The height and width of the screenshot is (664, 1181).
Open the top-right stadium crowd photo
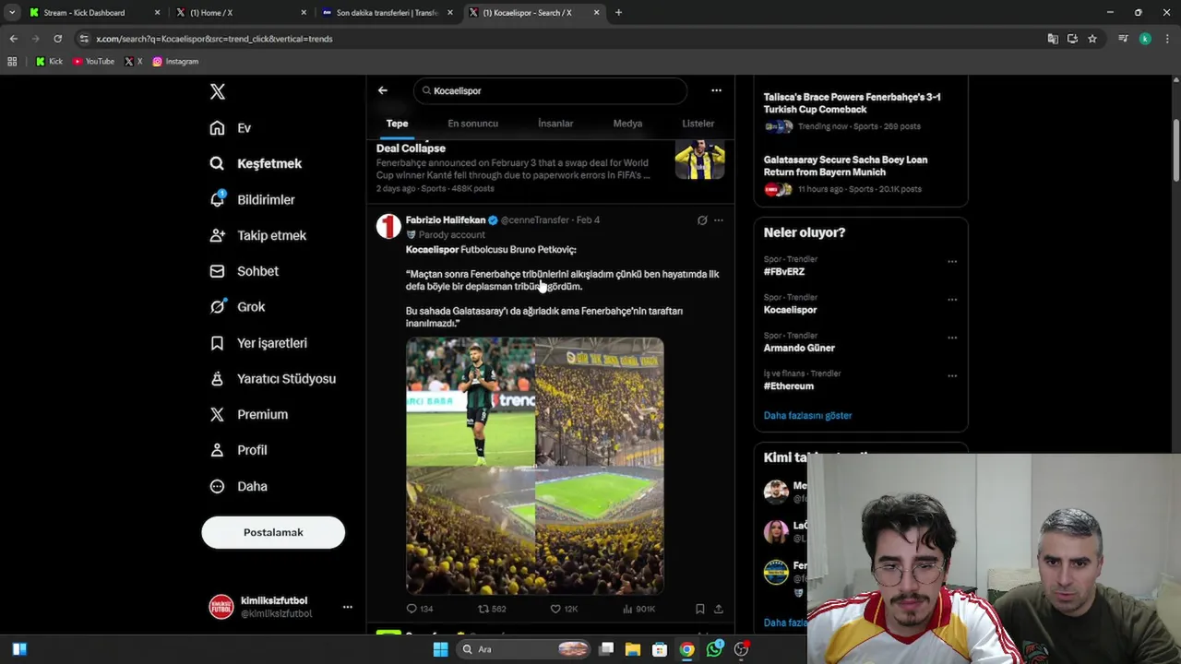click(x=600, y=401)
